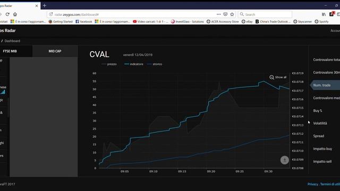
Task: Click the round download button on chart
Action: coord(285,160)
